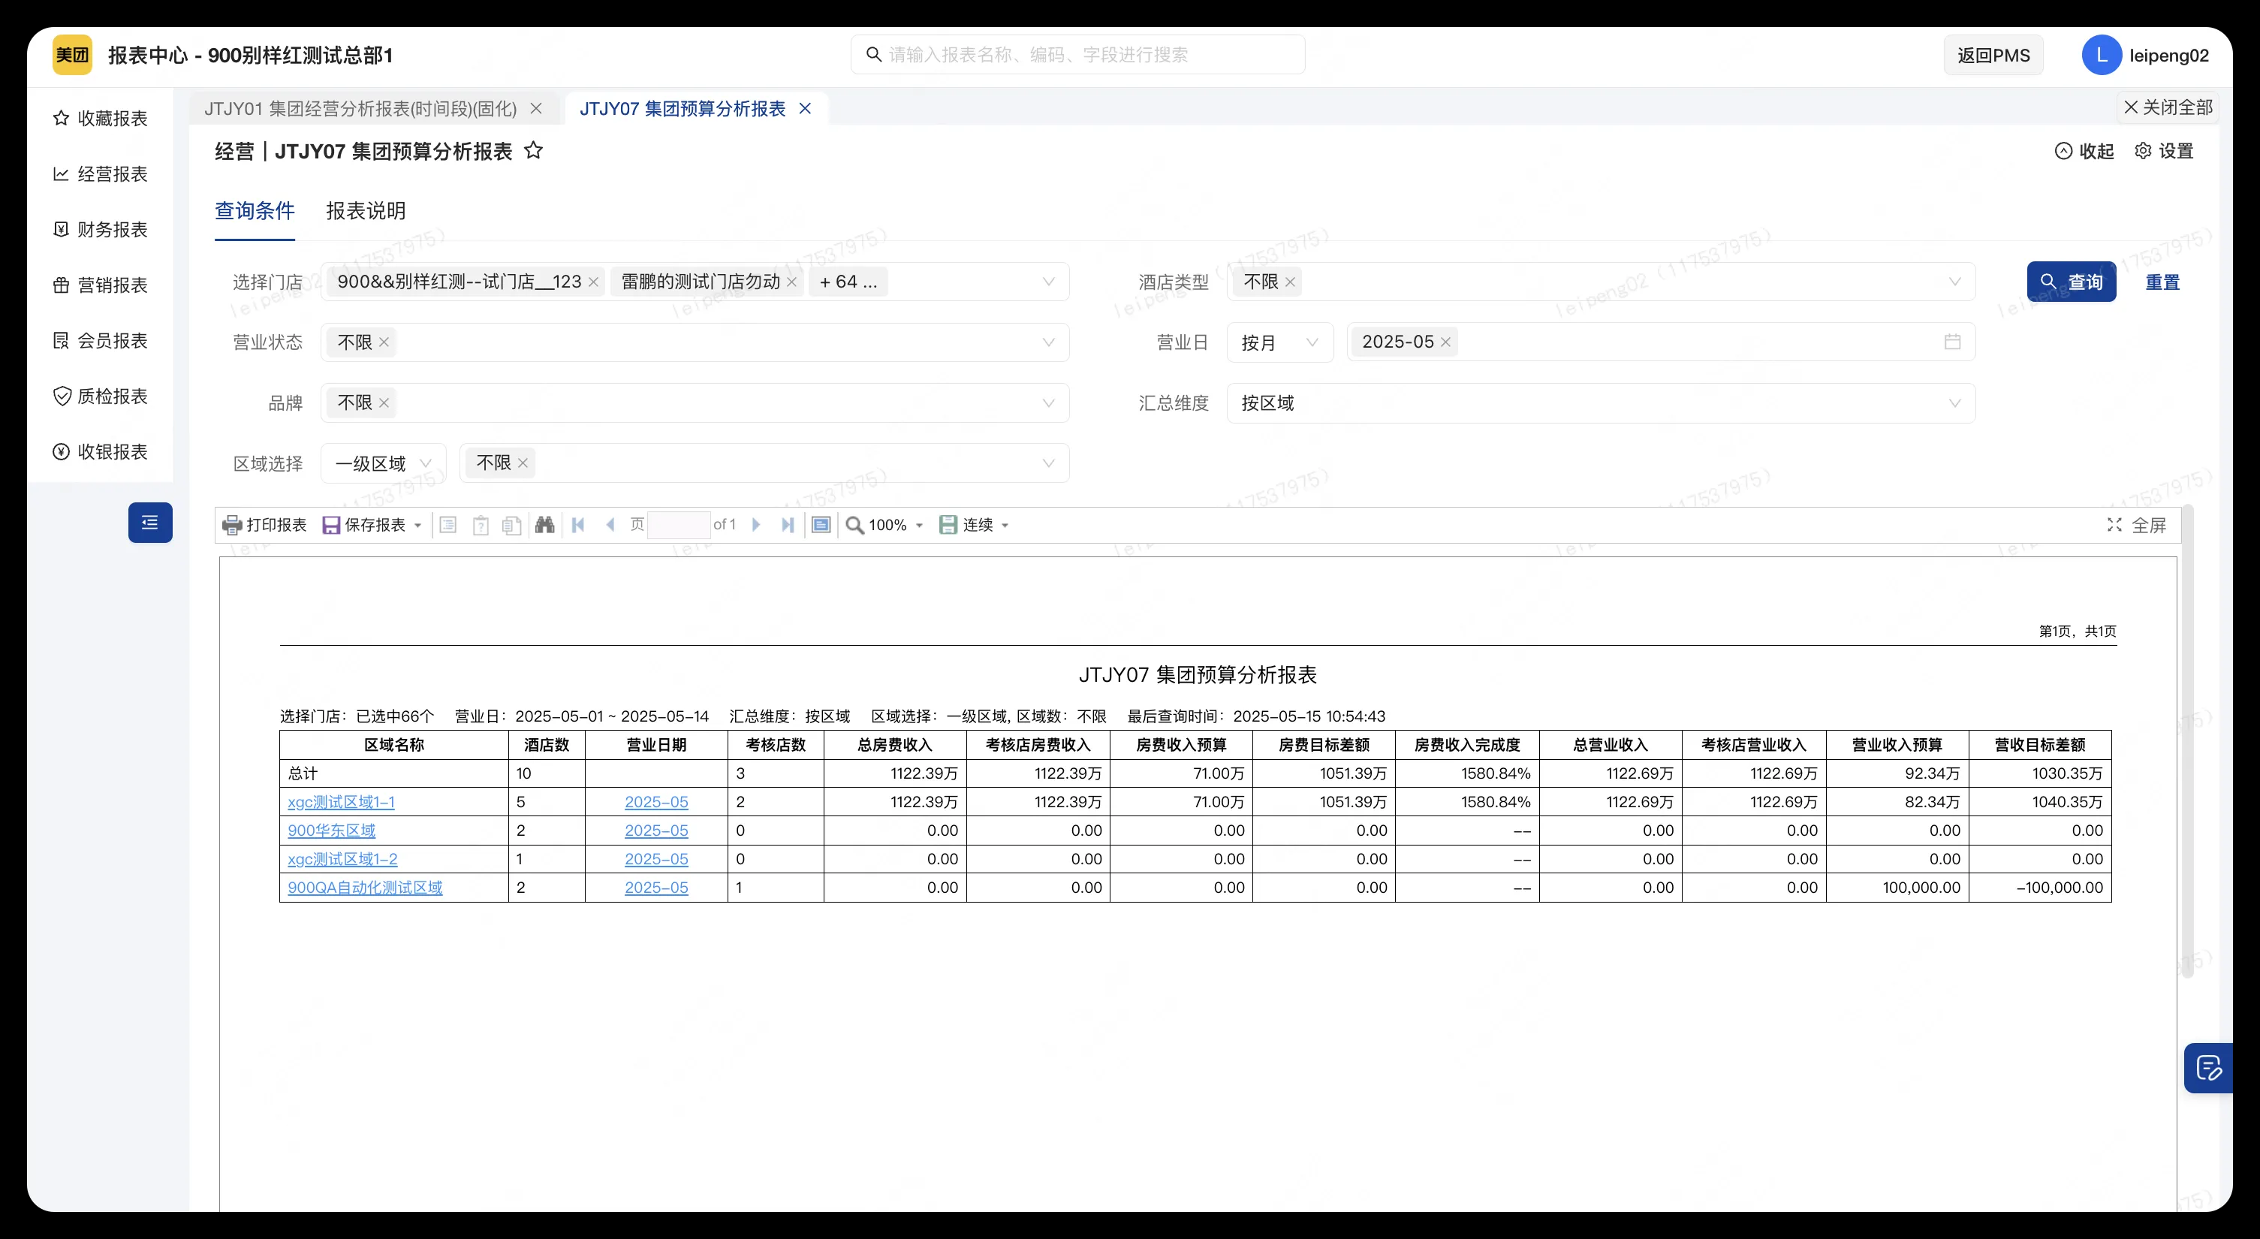Viewport: 2260px width, 1239px height.
Task: Open 质检报表 in the sidebar
Action: [x=101, y=396]
